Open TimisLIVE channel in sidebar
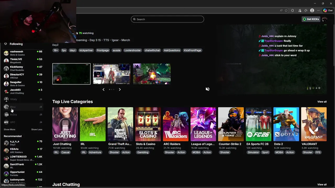Image resolution: width=335 pixels, height=188 pixels. coord(23,61)
